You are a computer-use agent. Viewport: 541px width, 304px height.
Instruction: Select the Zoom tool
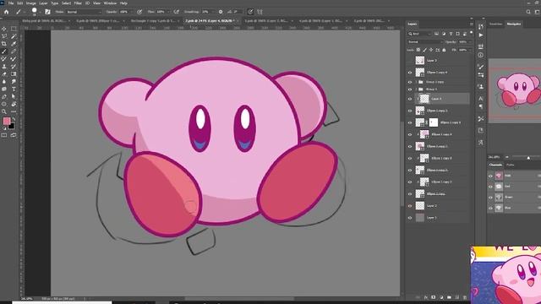[x=4, y=111]
